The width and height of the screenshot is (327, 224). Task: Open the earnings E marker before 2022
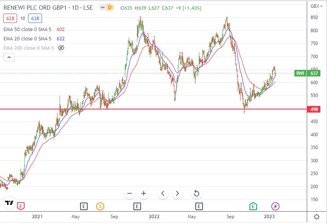137,206
